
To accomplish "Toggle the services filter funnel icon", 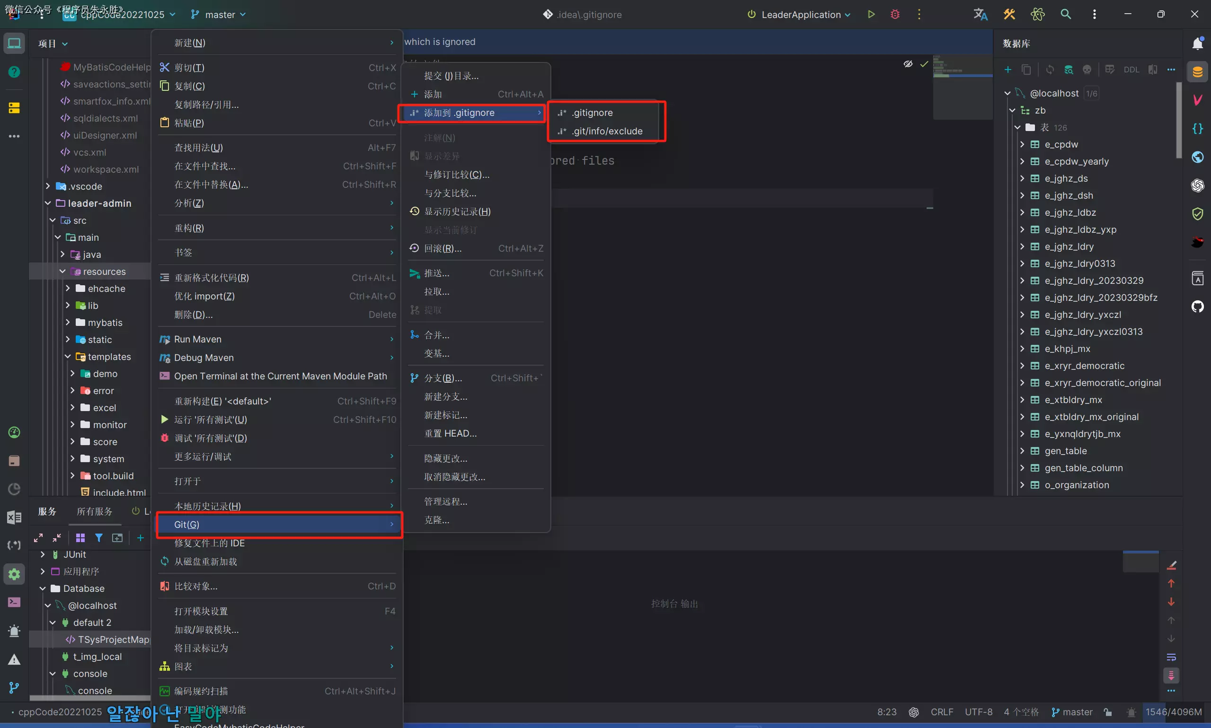I will tap(98, 538).
